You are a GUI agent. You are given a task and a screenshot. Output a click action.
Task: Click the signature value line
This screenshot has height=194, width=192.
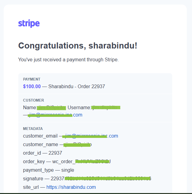click(x=87, y=179)
